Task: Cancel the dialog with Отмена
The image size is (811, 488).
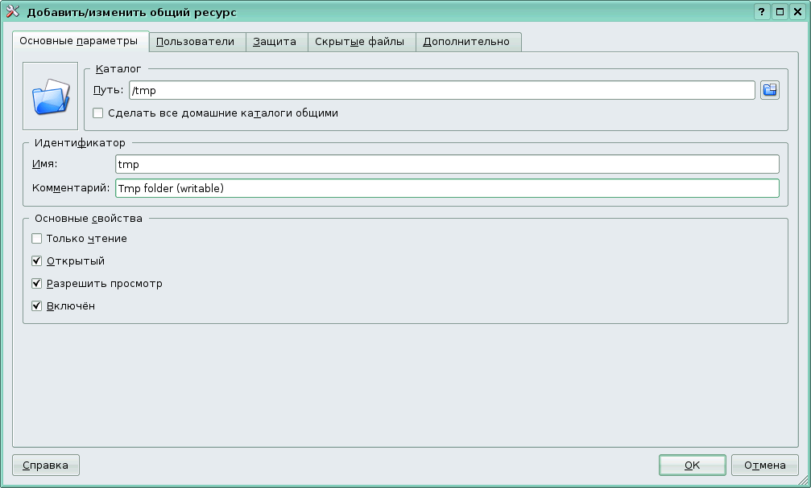Action: pos(763,465)
